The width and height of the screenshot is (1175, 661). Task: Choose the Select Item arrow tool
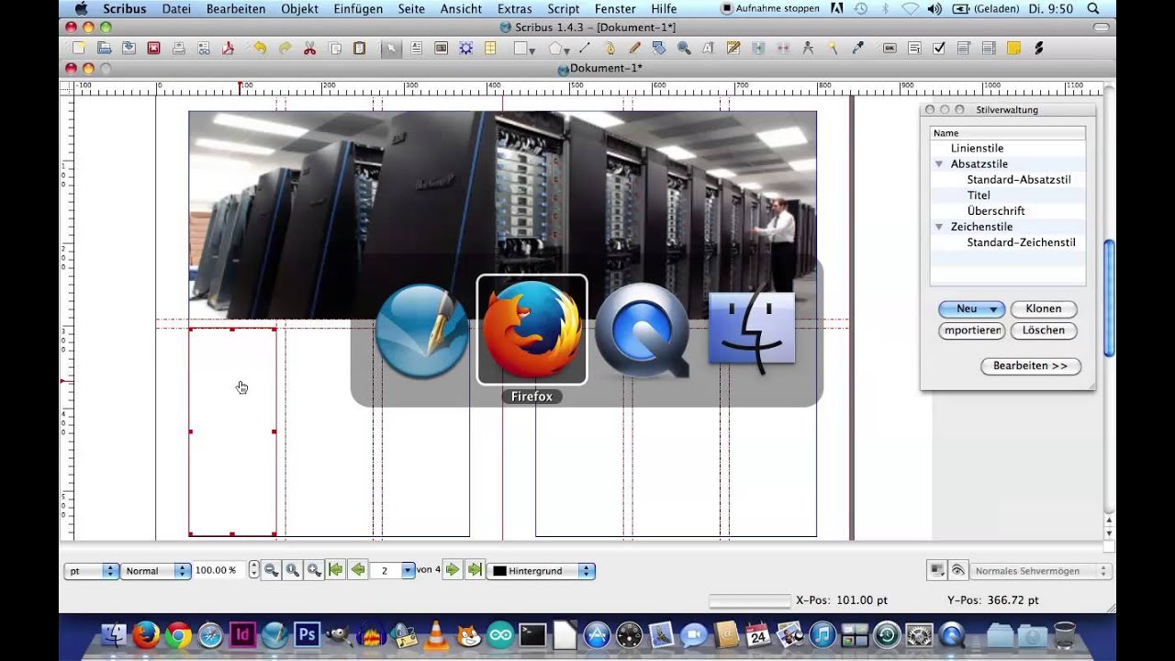[x=391, y=48]
